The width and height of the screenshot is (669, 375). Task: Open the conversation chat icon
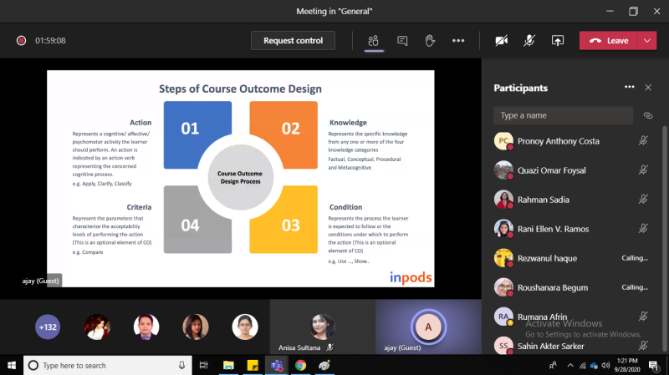[x=402, y=40]
